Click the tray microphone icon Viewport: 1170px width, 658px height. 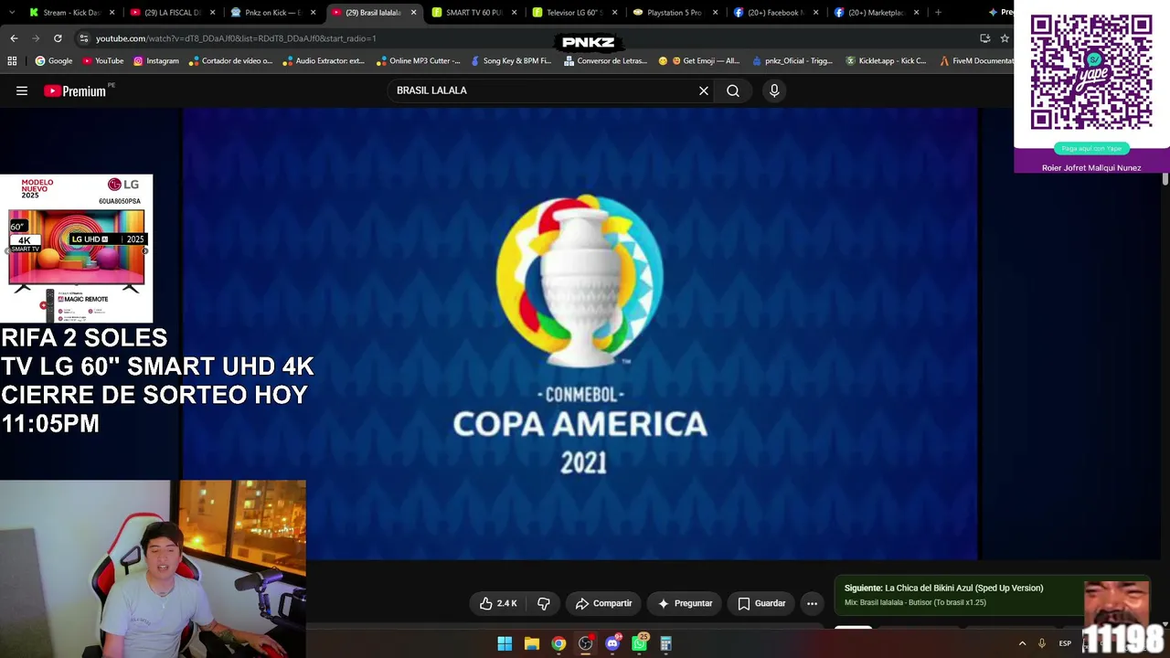(1041, 644)
